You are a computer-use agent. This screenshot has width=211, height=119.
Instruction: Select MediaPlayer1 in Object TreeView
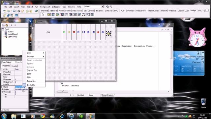coord(13,34)
